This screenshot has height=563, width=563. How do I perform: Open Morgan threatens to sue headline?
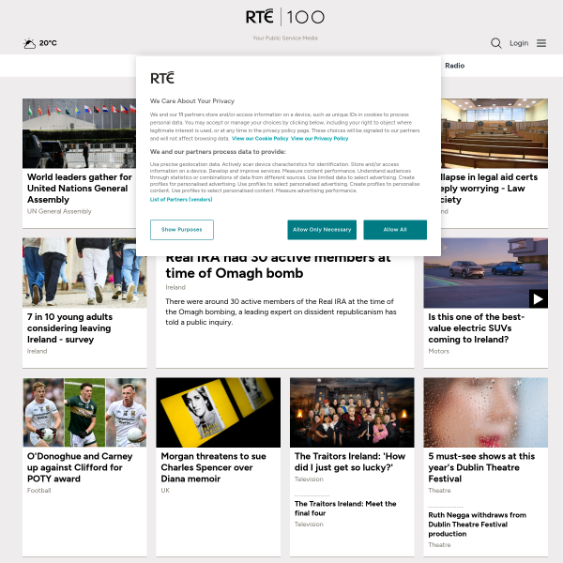click(x=213, y=467)
